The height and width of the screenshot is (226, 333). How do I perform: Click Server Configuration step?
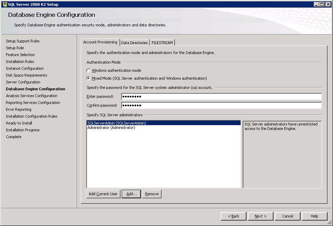pyautogui.click(x=23, y=82)
